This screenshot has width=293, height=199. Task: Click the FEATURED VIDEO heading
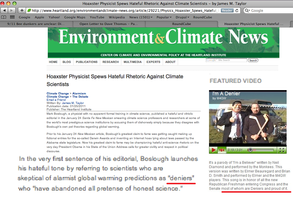click(235, 81)
